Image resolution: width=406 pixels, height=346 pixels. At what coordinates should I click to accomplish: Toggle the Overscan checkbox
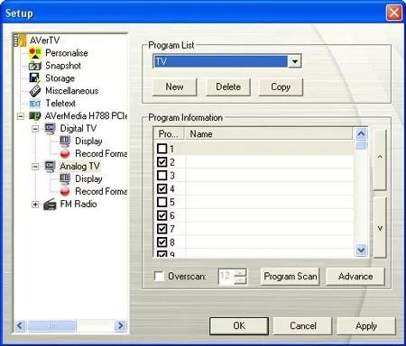coord(159,276)
